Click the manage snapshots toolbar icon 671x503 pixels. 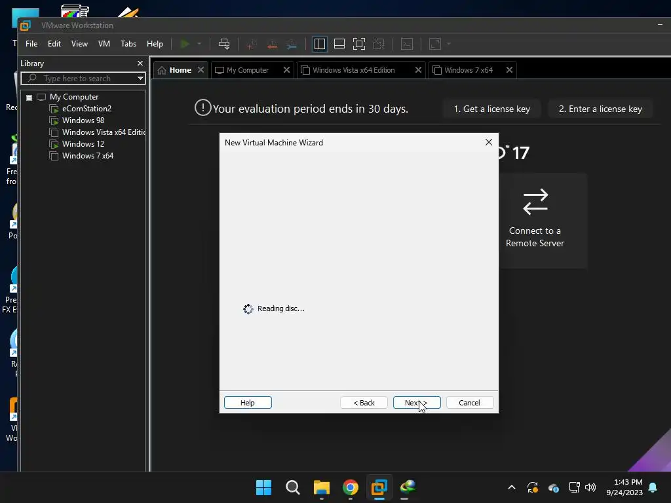[x=292, y=44]
